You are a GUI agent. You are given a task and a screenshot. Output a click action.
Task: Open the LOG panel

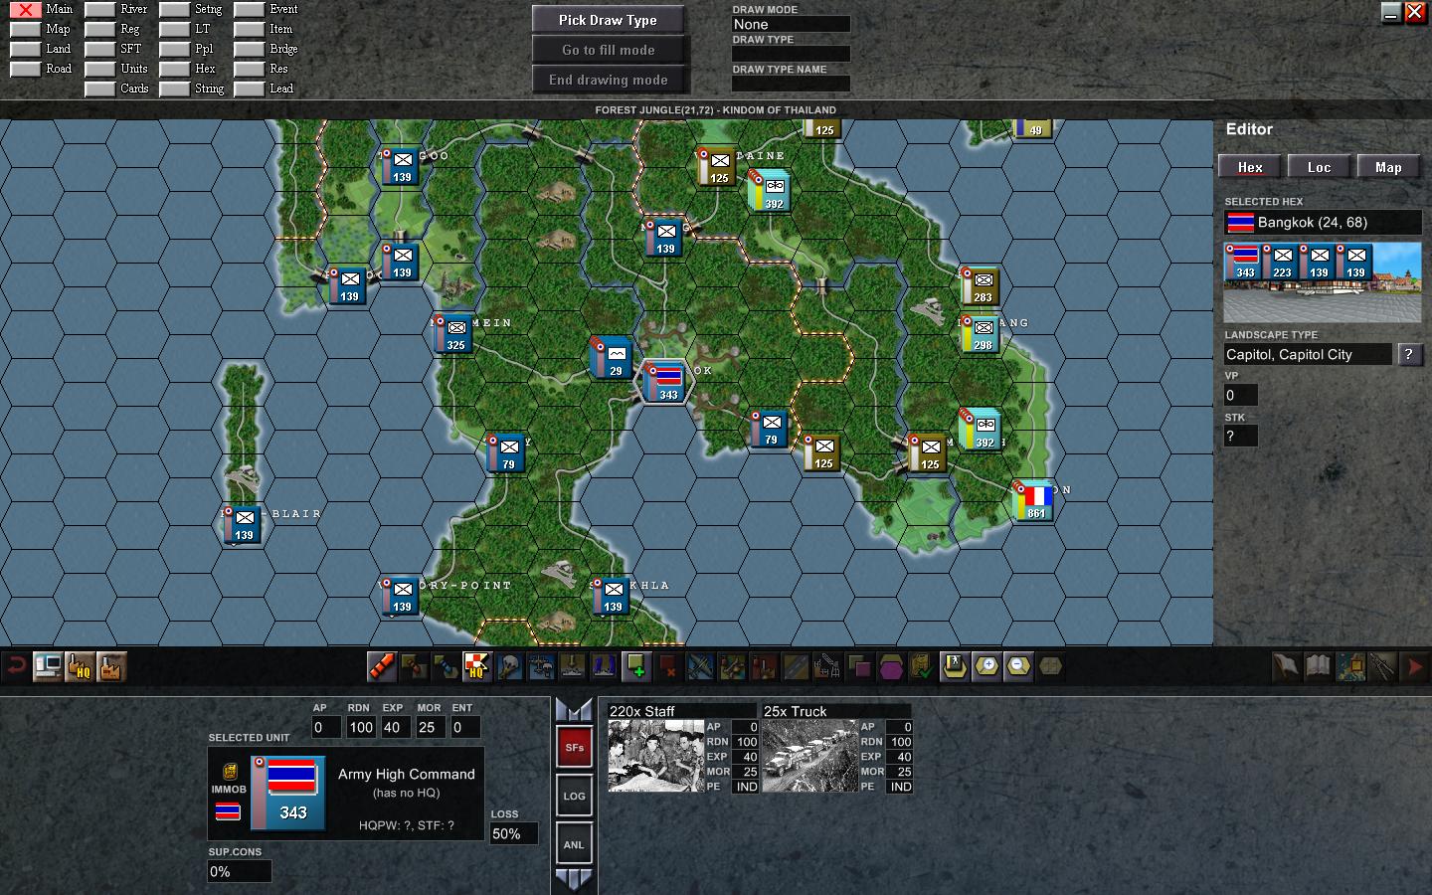[x=574, y=795]
